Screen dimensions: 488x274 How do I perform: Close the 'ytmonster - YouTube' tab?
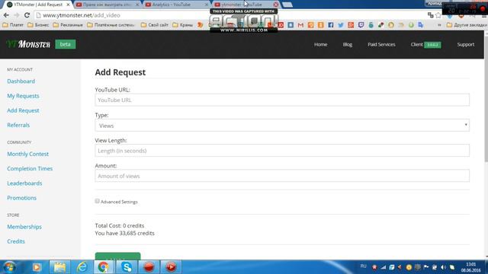point(276,5)
